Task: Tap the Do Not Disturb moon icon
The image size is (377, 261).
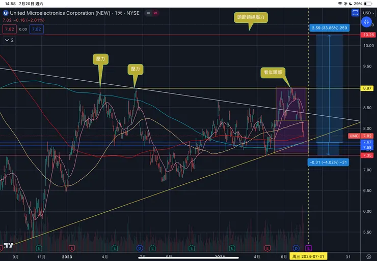Action: 351,4
